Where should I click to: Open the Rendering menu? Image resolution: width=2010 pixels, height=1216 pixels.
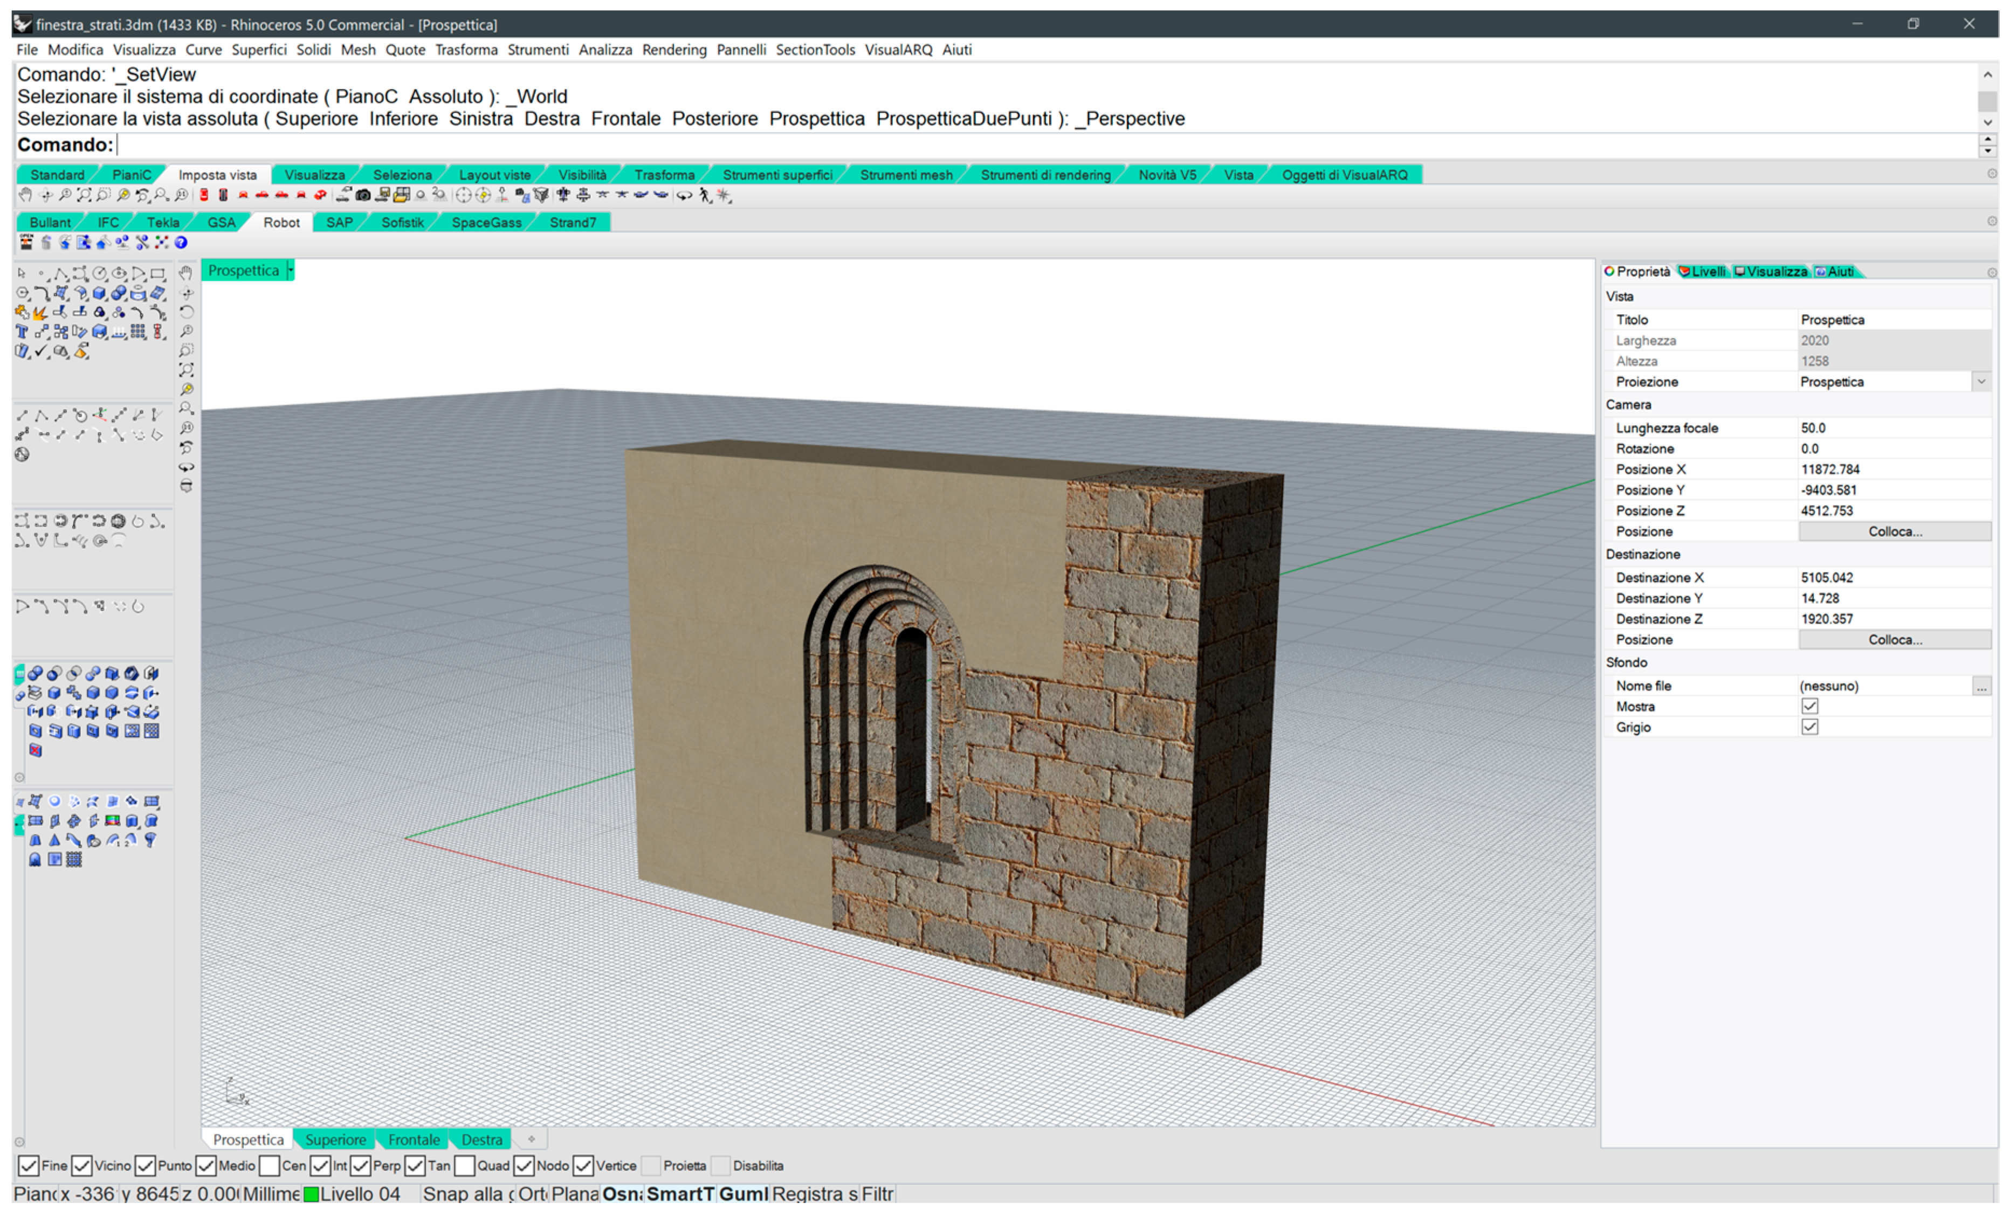click(674, 50)
